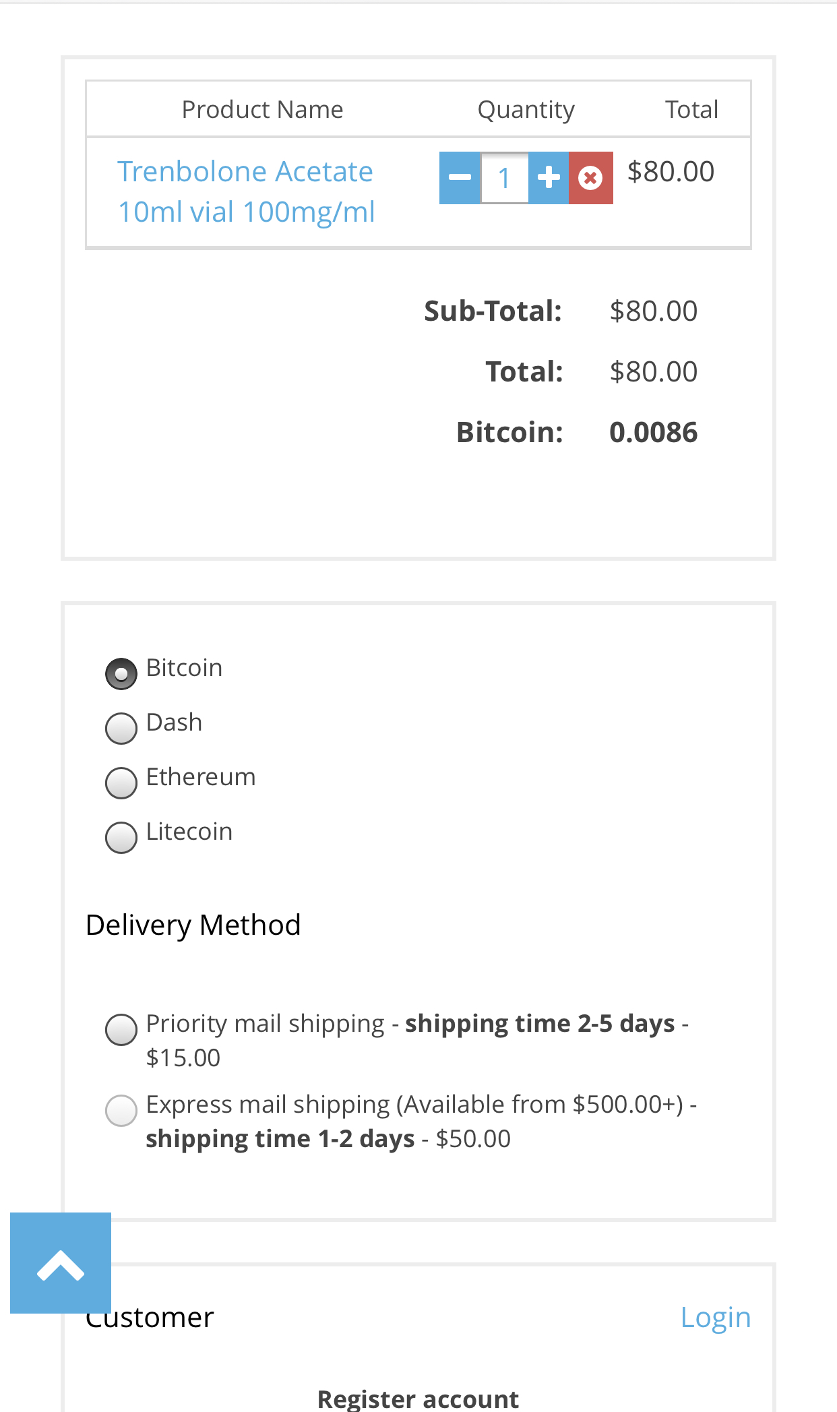Click the Login link

tap(715, 1317)
